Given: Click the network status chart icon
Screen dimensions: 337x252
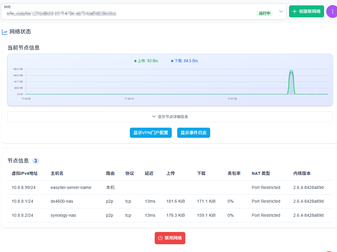Looking at the screenshot, I should 4,32.
